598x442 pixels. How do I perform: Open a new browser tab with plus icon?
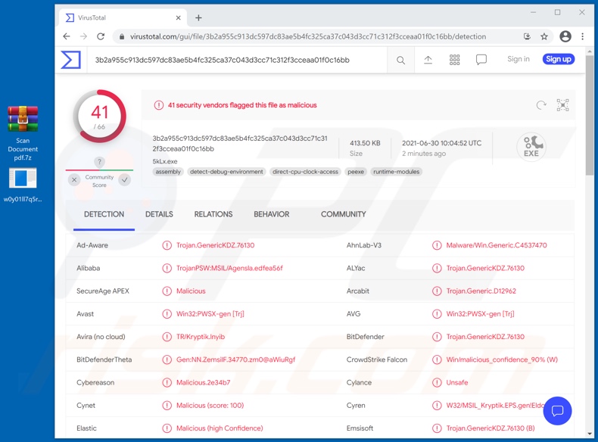click(198, 17)
